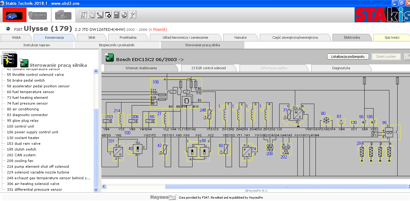Image resolution: width=410 pixels, height=201 pixels.
Task: Switch to the Hamulce tab
Action: pos(240,37)
